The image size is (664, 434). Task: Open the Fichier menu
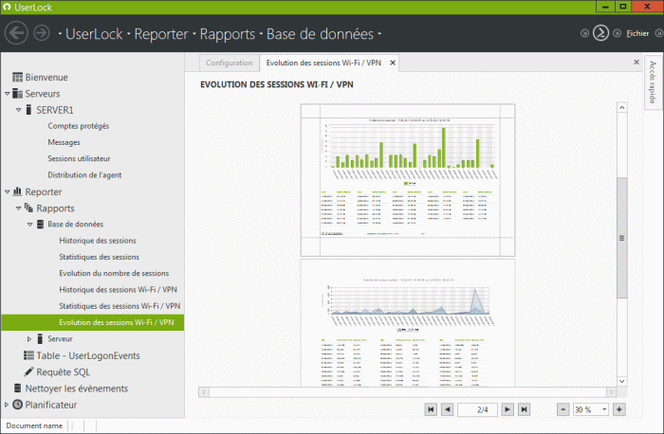637,33
